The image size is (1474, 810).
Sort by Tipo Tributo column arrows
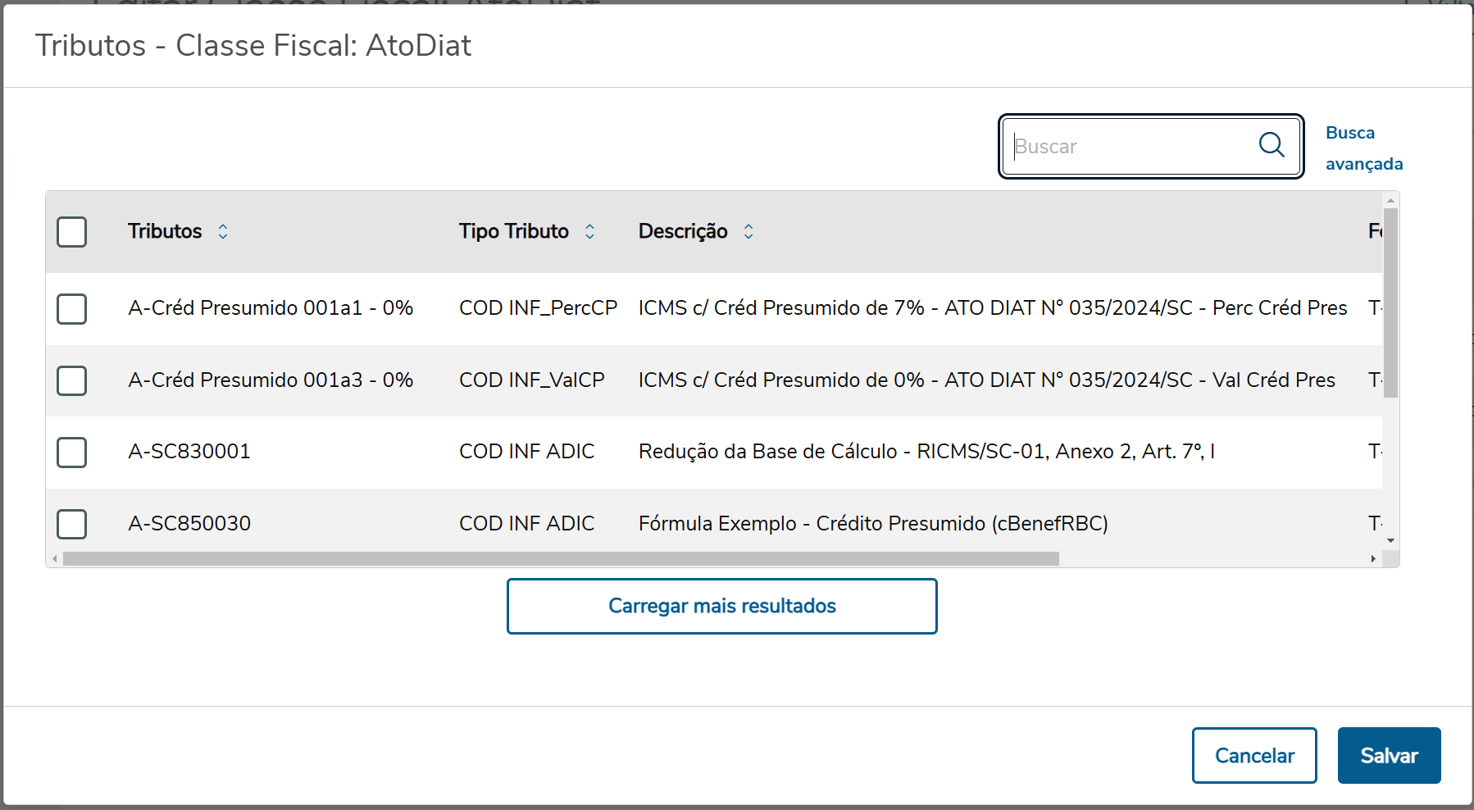(589, 232)
